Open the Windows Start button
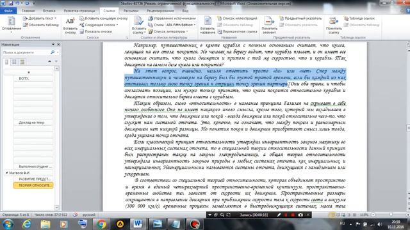 tap(8, 224)
